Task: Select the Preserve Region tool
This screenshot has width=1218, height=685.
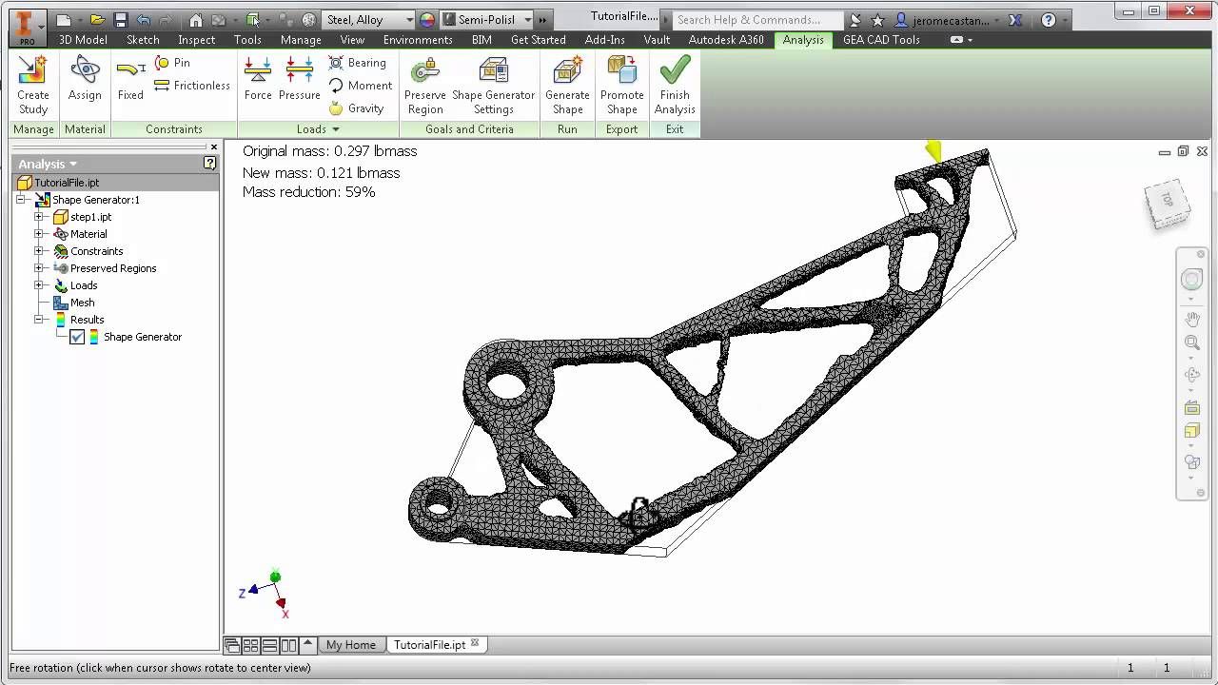Action: click(x=425, y=84)
